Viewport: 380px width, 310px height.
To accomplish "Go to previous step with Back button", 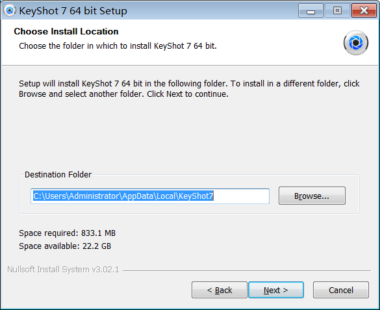I will [x=220, y=290].
